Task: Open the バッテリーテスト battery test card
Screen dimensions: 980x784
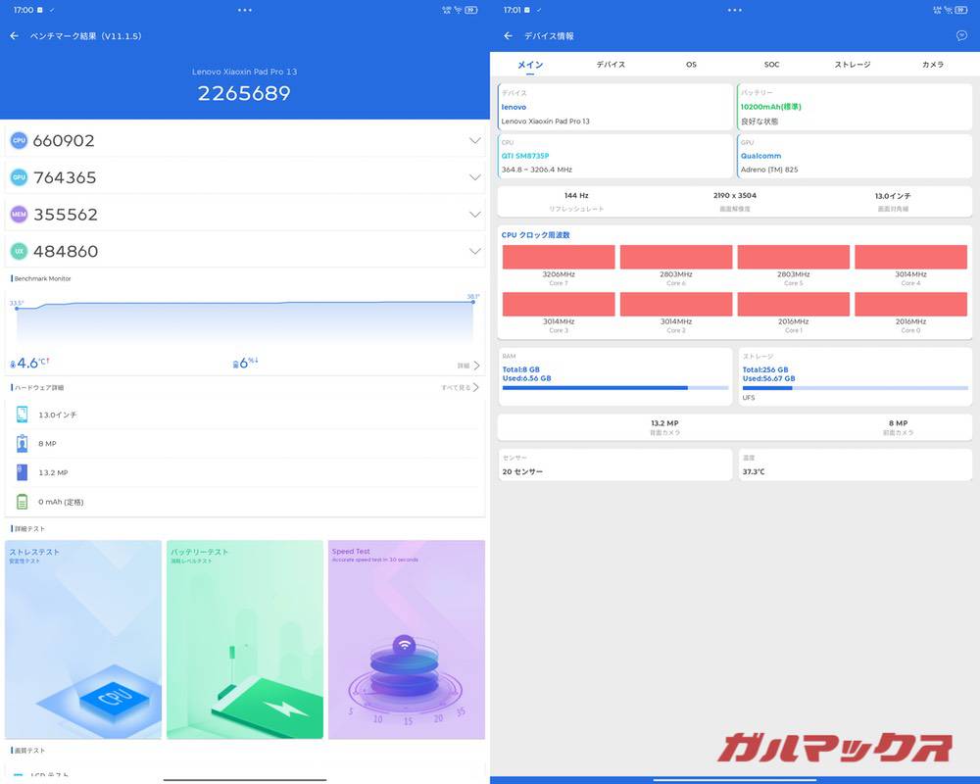Action: (x=245, y=640)
